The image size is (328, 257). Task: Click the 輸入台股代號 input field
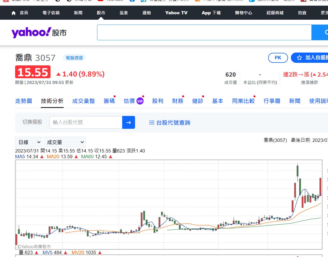coord(86,123)
